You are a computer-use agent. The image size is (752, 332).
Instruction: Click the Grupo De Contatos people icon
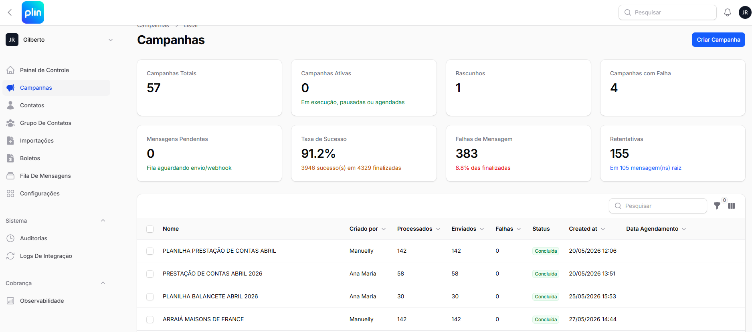[10, 123]
